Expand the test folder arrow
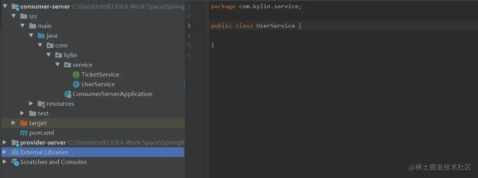This screenshot has height=178, width=478. pos(22,113)
